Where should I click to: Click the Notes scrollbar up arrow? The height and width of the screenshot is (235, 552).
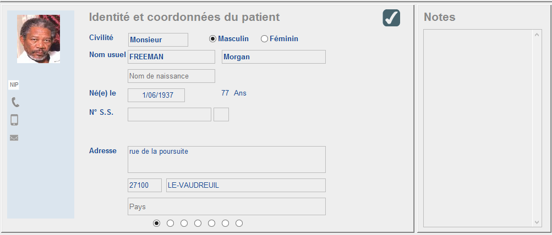pyautogui.click(x=537, y=35)
